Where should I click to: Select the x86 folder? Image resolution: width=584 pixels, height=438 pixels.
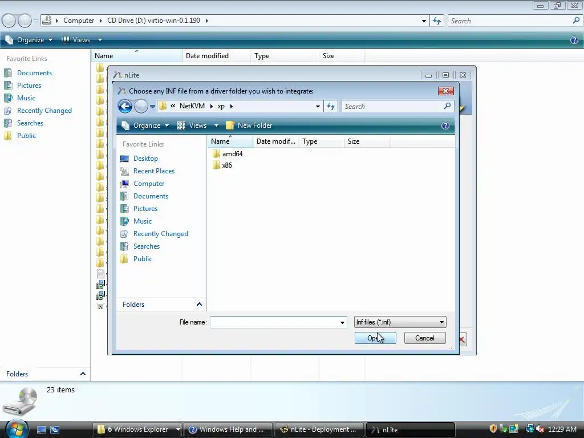222,165
